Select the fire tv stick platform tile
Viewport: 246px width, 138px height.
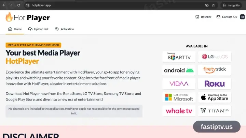click(215, 70)
